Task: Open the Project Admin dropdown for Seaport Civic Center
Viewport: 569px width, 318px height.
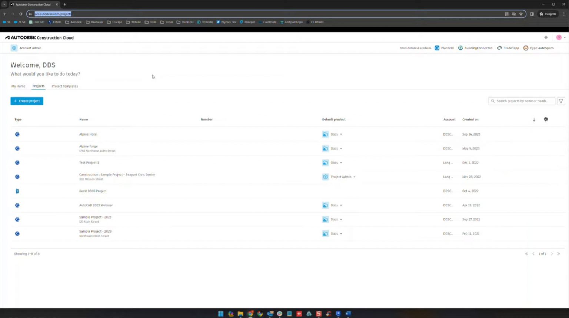Action: 354,177
